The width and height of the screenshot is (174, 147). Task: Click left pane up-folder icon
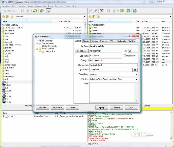click(7, 17)
